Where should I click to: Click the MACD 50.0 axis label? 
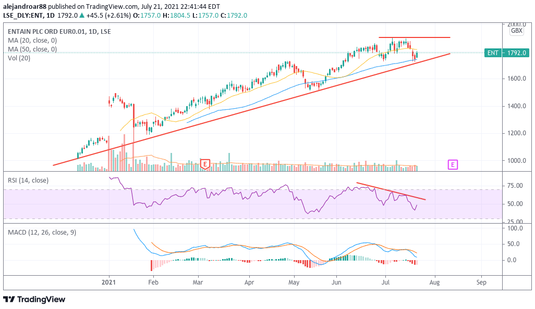(514, 243)
